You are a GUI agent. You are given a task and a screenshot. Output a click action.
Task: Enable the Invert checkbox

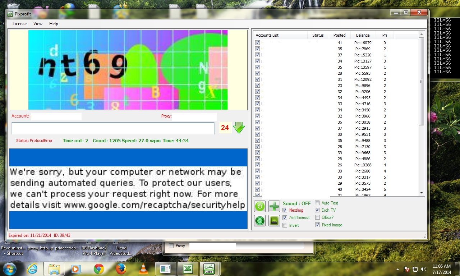pos(285,225)
